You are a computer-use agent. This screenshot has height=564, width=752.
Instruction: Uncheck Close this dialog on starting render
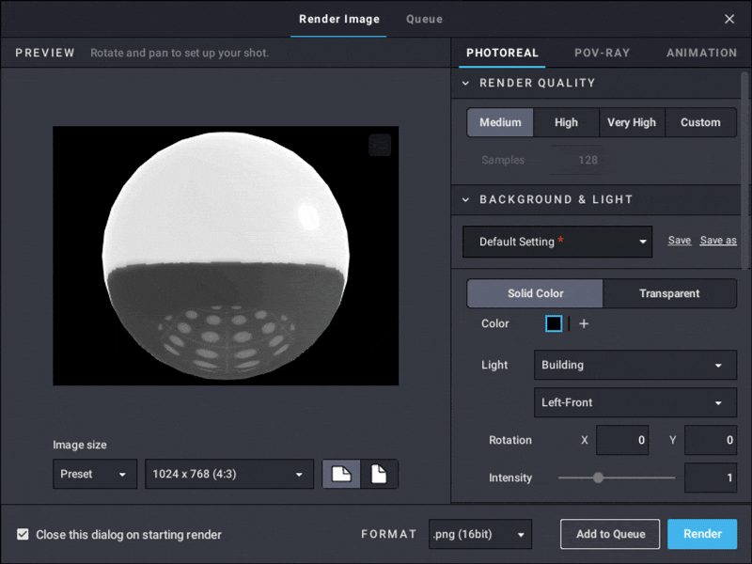[23, 534]
